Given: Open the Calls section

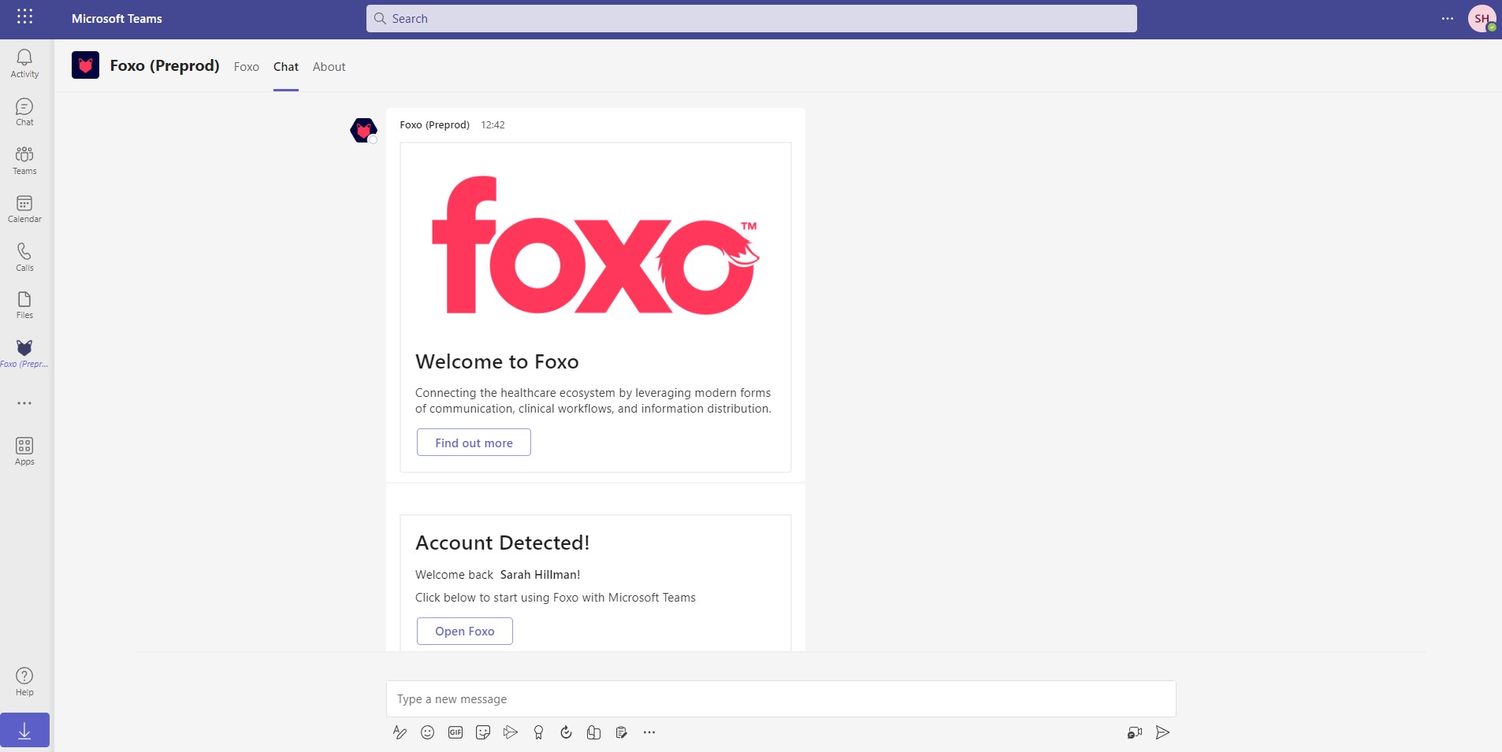Looking at the screenshot, I should [24, 257].
